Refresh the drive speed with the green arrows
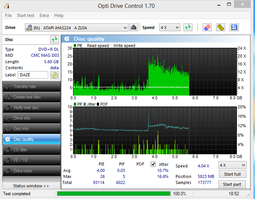The height and width of the screenshot is (199, 255). tap(188, 27)
